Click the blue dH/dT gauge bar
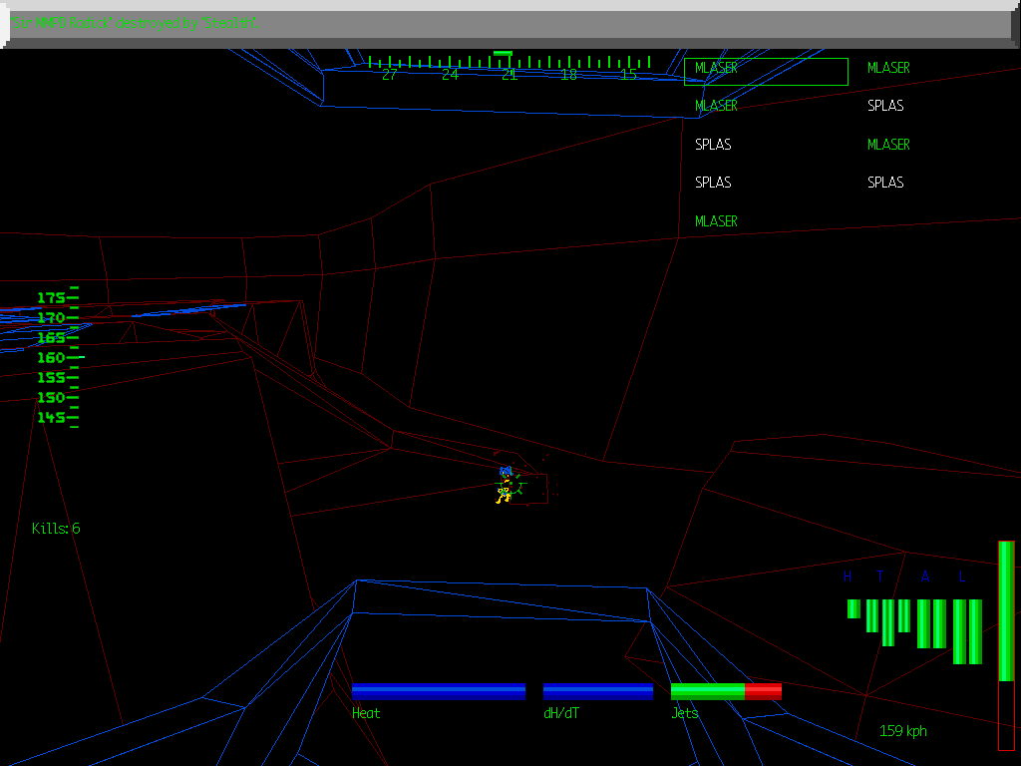1021x766 pixels. coord(598,691)
